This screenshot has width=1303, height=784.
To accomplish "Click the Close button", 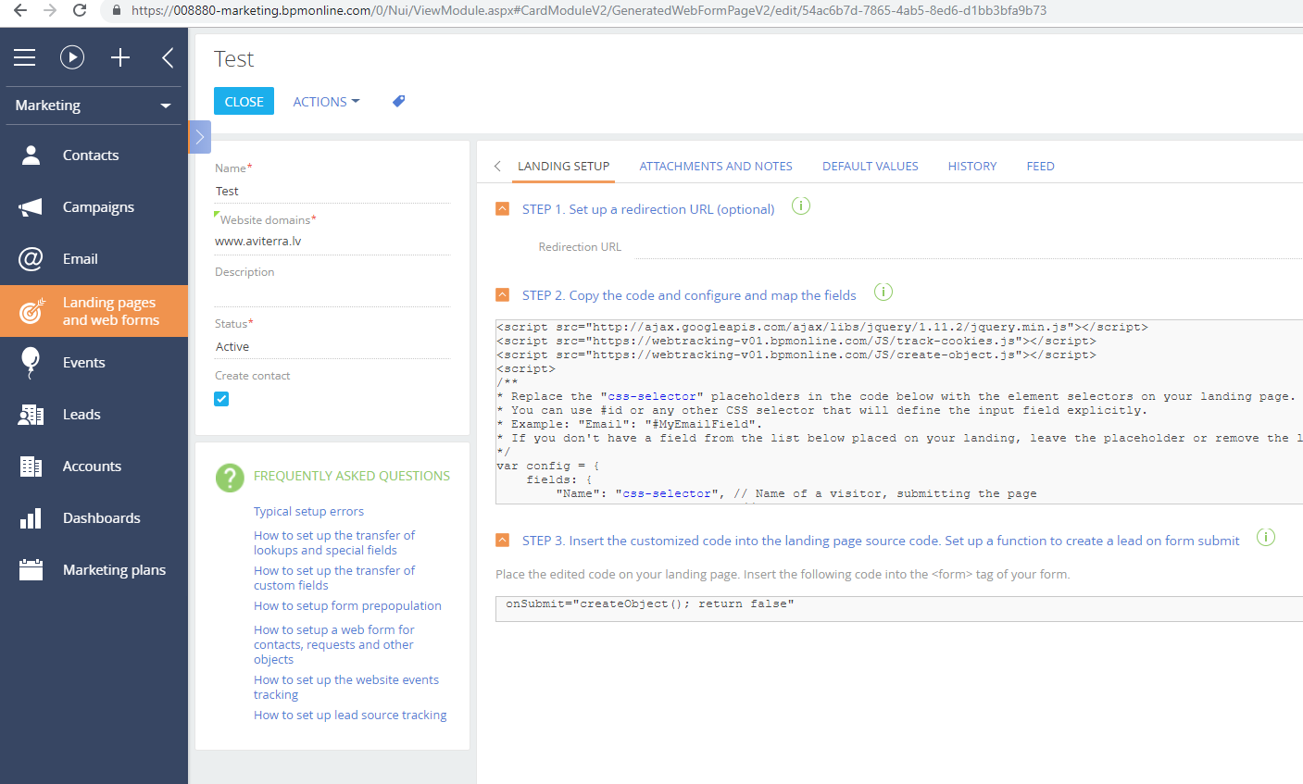I will point(244,102).
